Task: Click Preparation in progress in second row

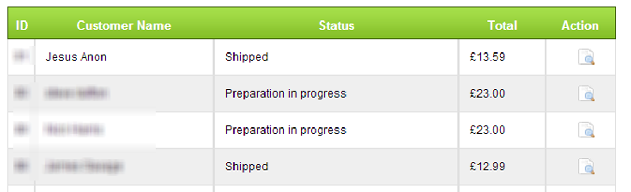Action: [286, 94]
